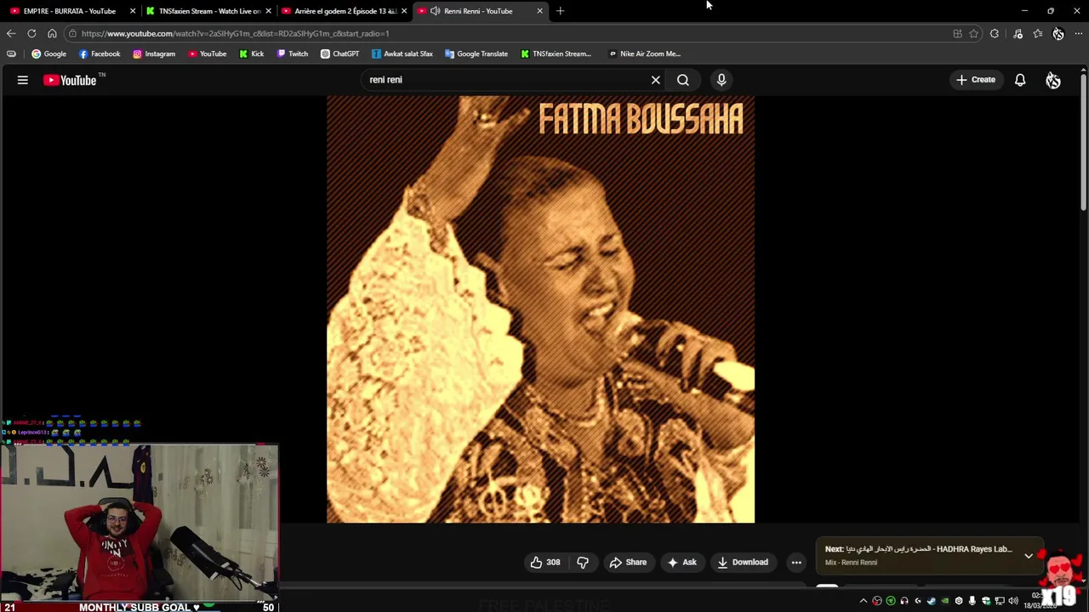Image resolution: width=1089 pixels, height=612 pixels.
Task: Close the Renni Renni tab
Action: (x=539, y=11)
